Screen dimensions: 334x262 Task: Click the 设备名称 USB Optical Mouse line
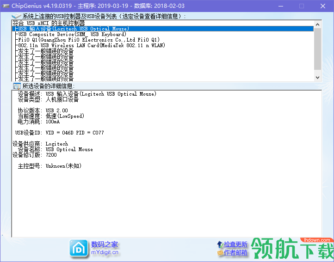pyautogui.click(x=56, y=149)
